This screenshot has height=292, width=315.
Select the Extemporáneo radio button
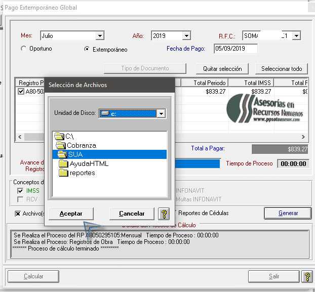pyautogui.click(x=87, y=49)
